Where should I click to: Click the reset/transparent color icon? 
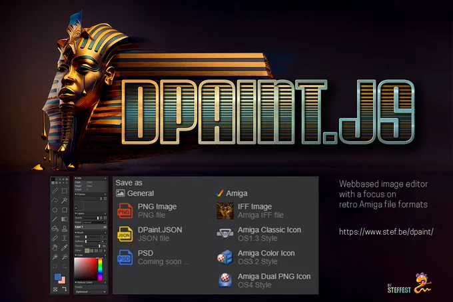pos(55,289)
